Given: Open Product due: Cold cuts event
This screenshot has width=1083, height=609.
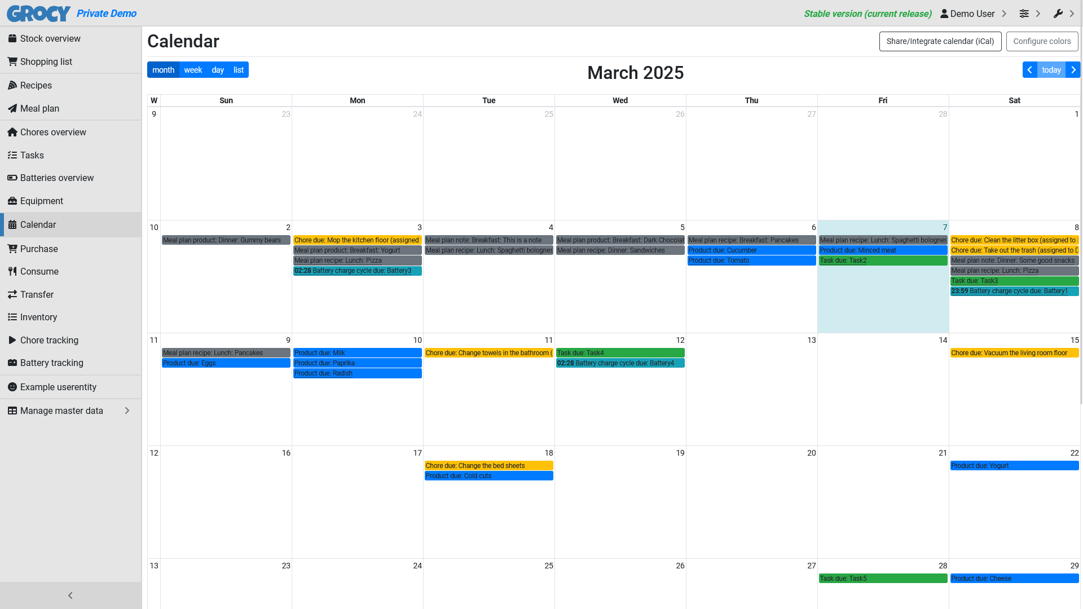Looking at the screenshot, I should [x=489, y=476].
